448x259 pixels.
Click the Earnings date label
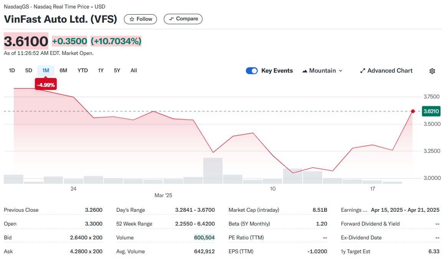coord(354,210)
